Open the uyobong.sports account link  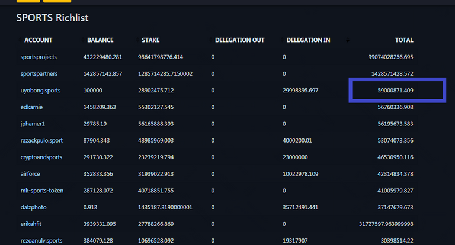click(x=40, y=91)
